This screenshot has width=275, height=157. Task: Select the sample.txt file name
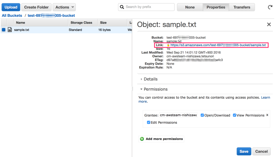click(21, 30)
